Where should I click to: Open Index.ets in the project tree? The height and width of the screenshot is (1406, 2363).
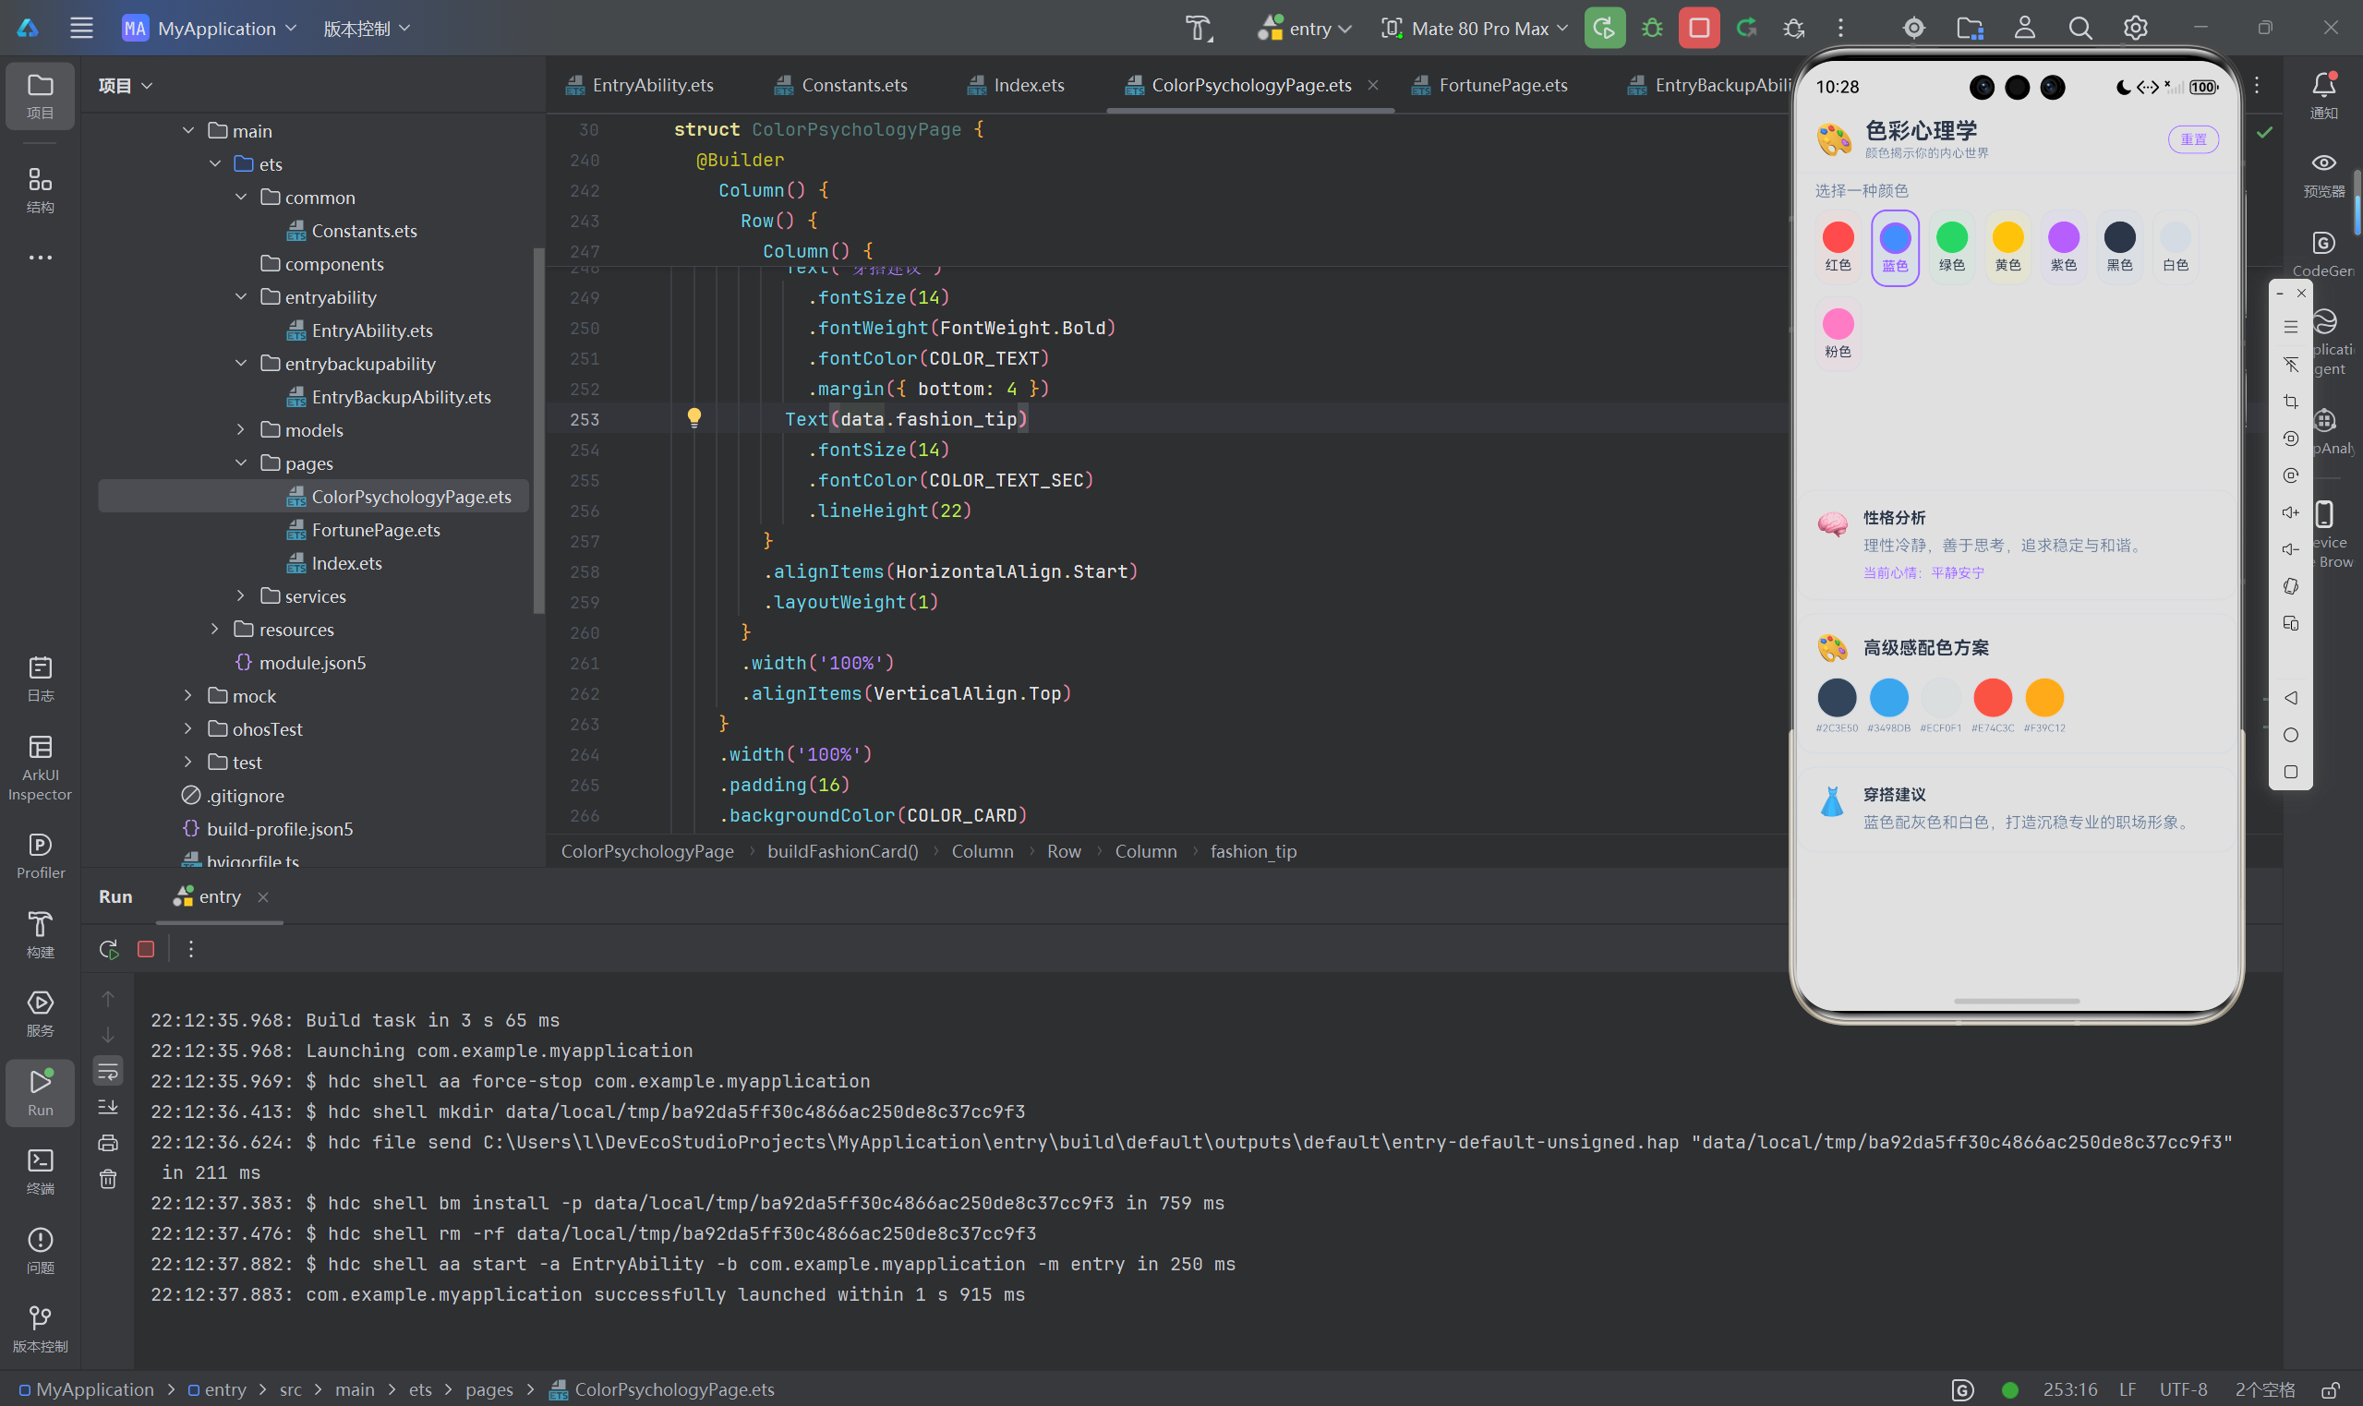pyautogui.click(x=347, y=563)
